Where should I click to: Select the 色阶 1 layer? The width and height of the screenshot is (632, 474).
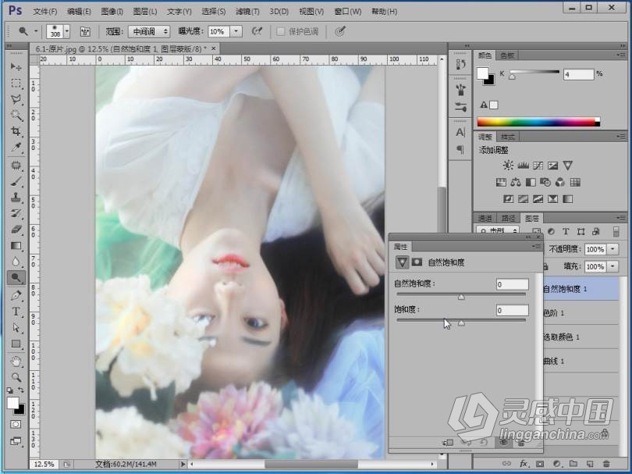tap(581, 312)
